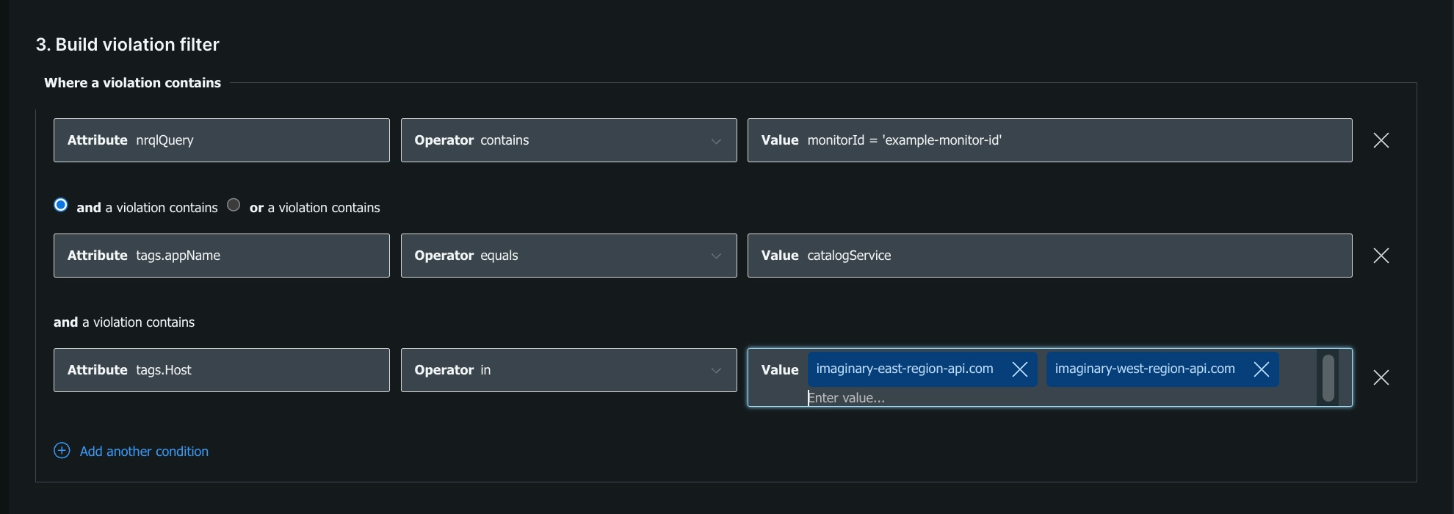Screen dimensions: 1454x514
Task: Click scrollbar in tags.Host value box
Action: point(1328,378)
